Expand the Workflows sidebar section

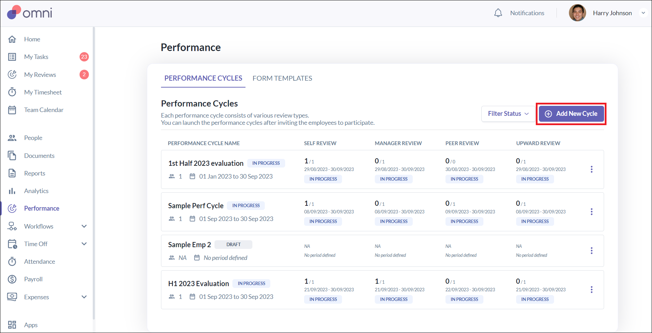pyautogui.click(x=84, y=226)
